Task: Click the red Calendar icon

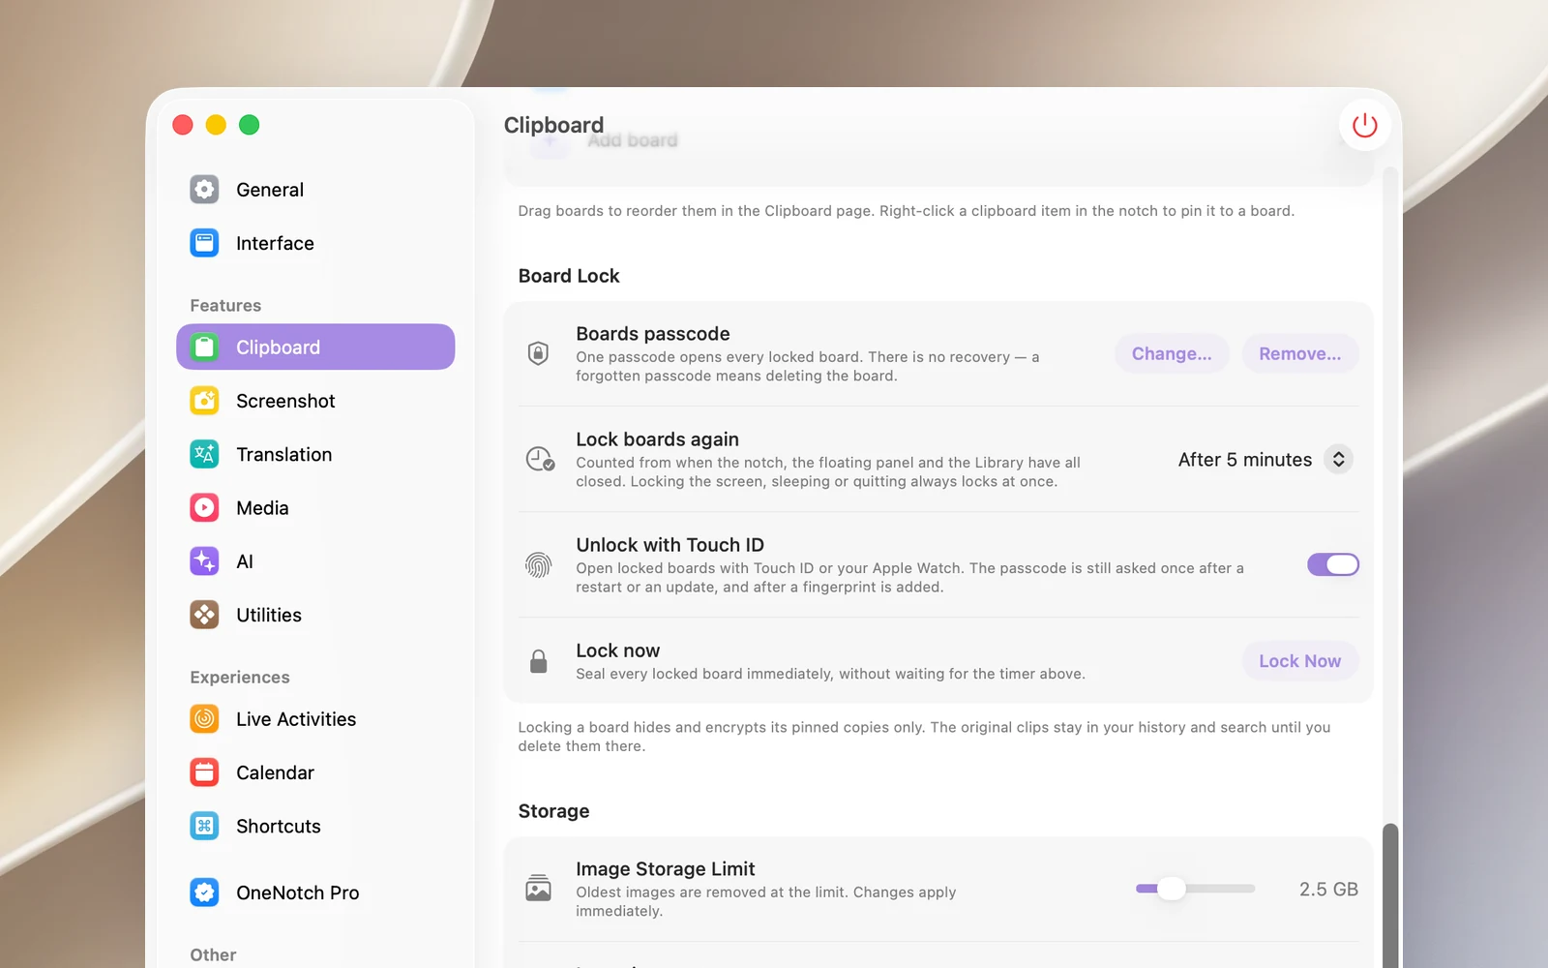Action: pos(204,772)
